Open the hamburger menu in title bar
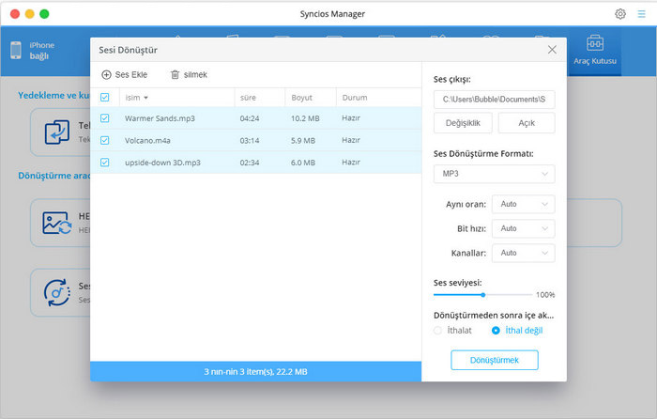Screen dimensions: 657x419 tap(641, 14)
